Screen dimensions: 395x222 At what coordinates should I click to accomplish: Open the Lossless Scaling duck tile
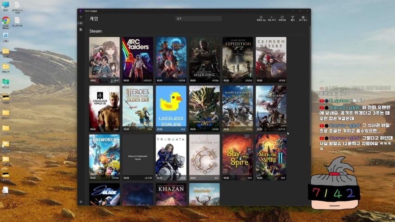(171, 109)
